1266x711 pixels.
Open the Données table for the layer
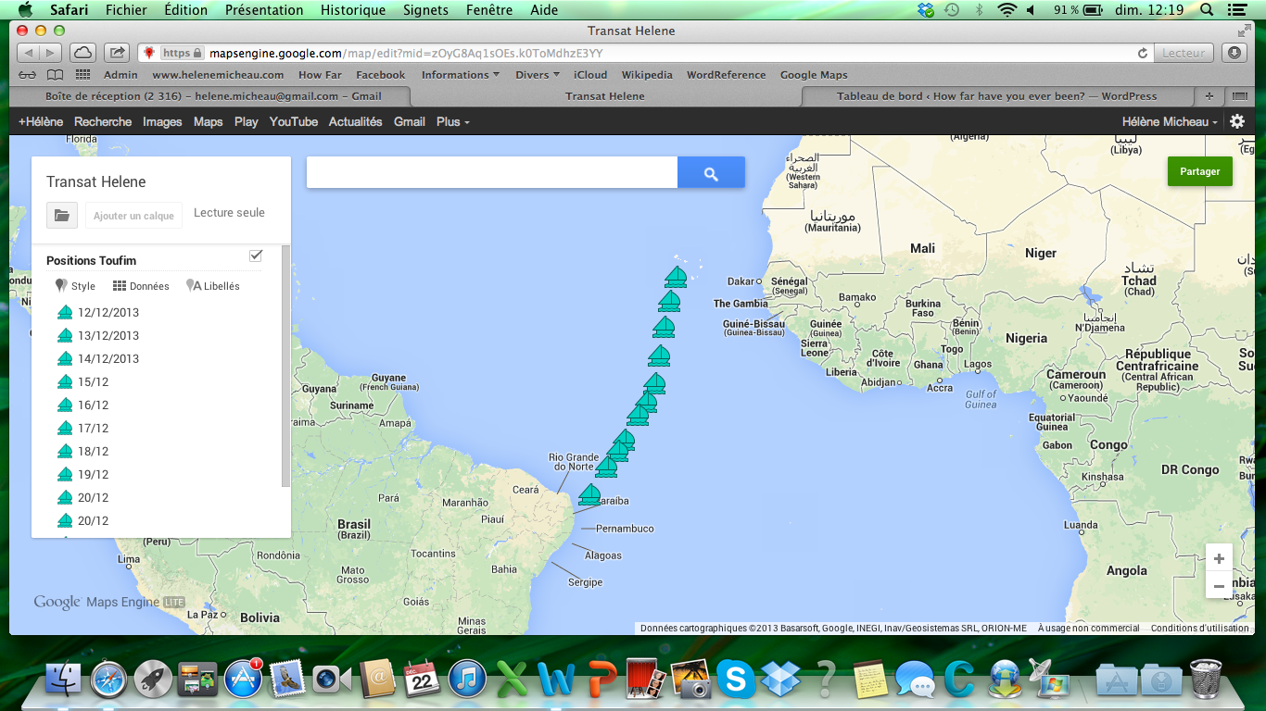141,286
